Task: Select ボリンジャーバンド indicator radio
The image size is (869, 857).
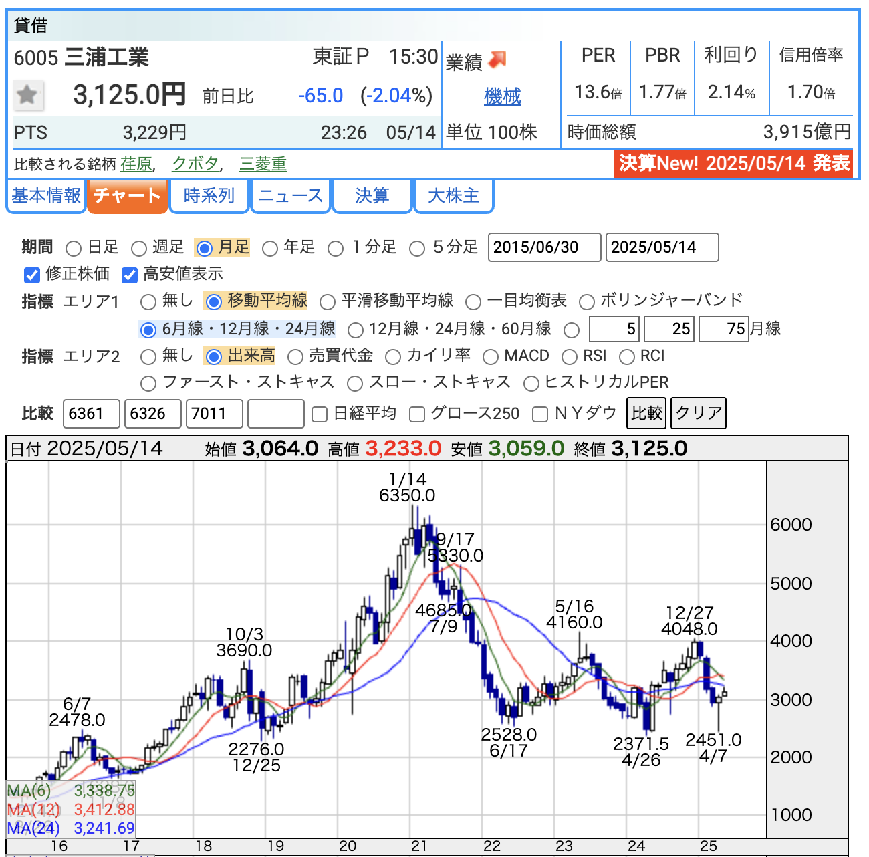Action: tap(587, 302)
